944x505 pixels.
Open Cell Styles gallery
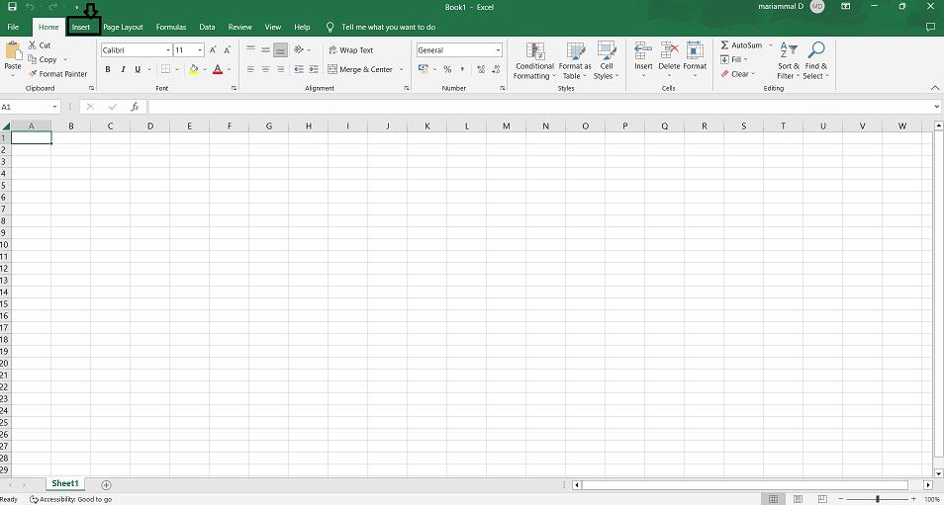[x=607, y=60]
